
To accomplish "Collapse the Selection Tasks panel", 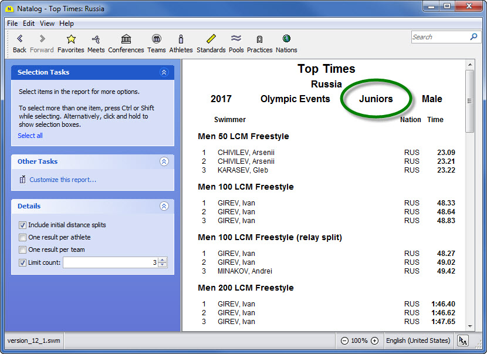I will 164,72.
